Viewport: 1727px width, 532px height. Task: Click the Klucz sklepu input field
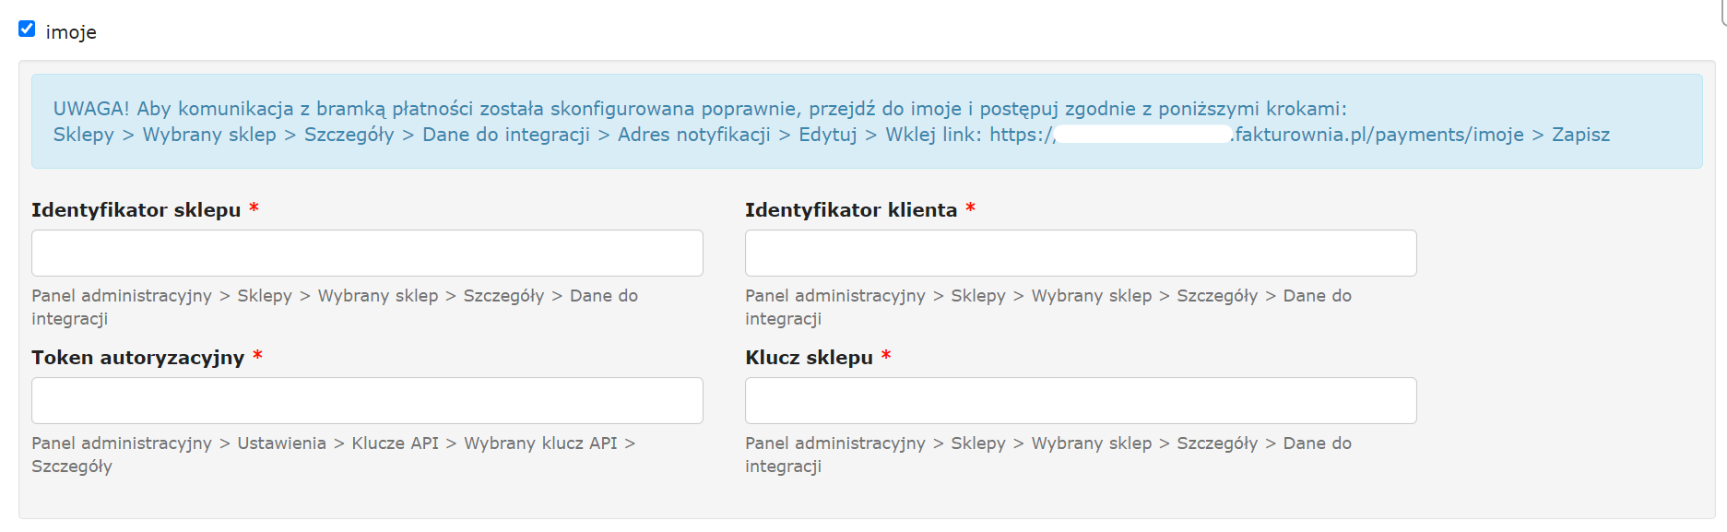click(1079, 400)
